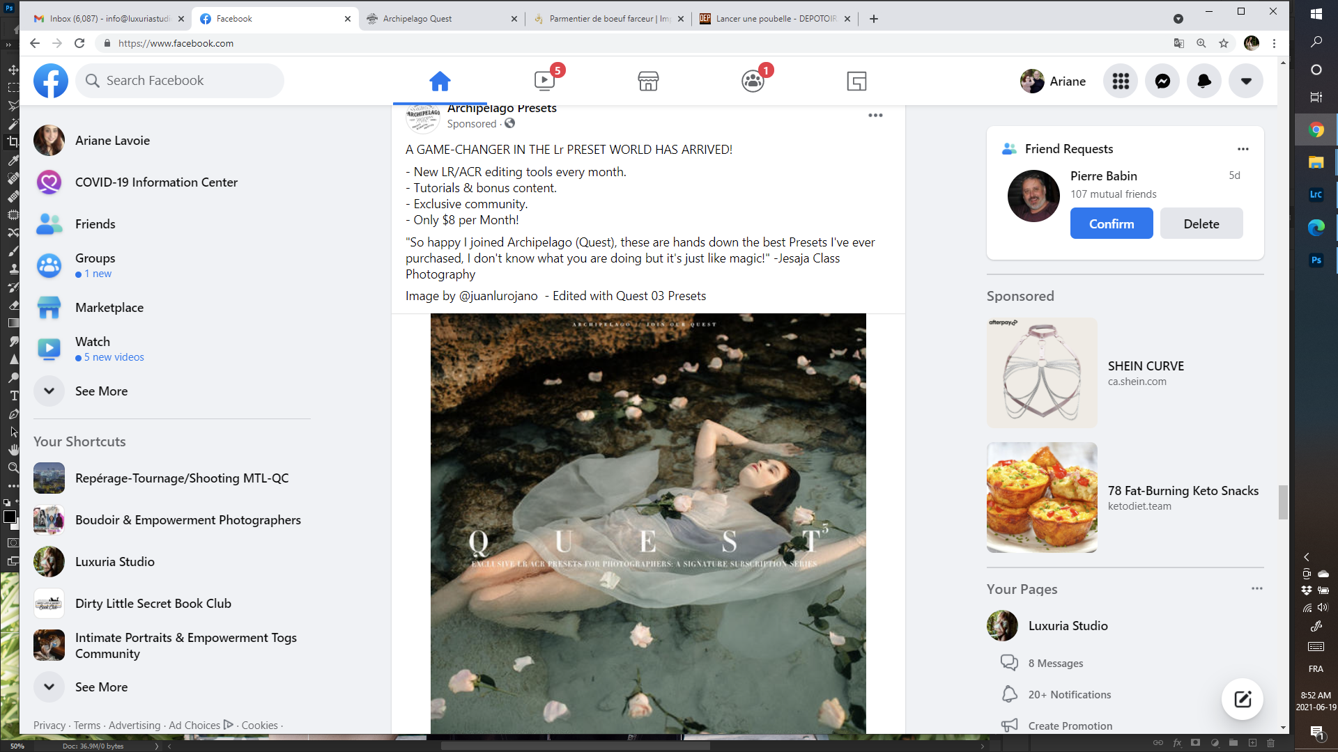Click the new message compose icon
Screen dimensions: 1338x752
(1243, 699)
